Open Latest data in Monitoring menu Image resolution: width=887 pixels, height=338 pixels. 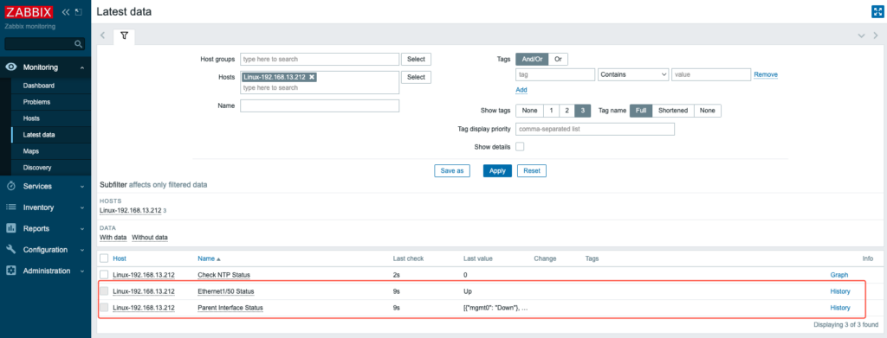tap(39, 135)
